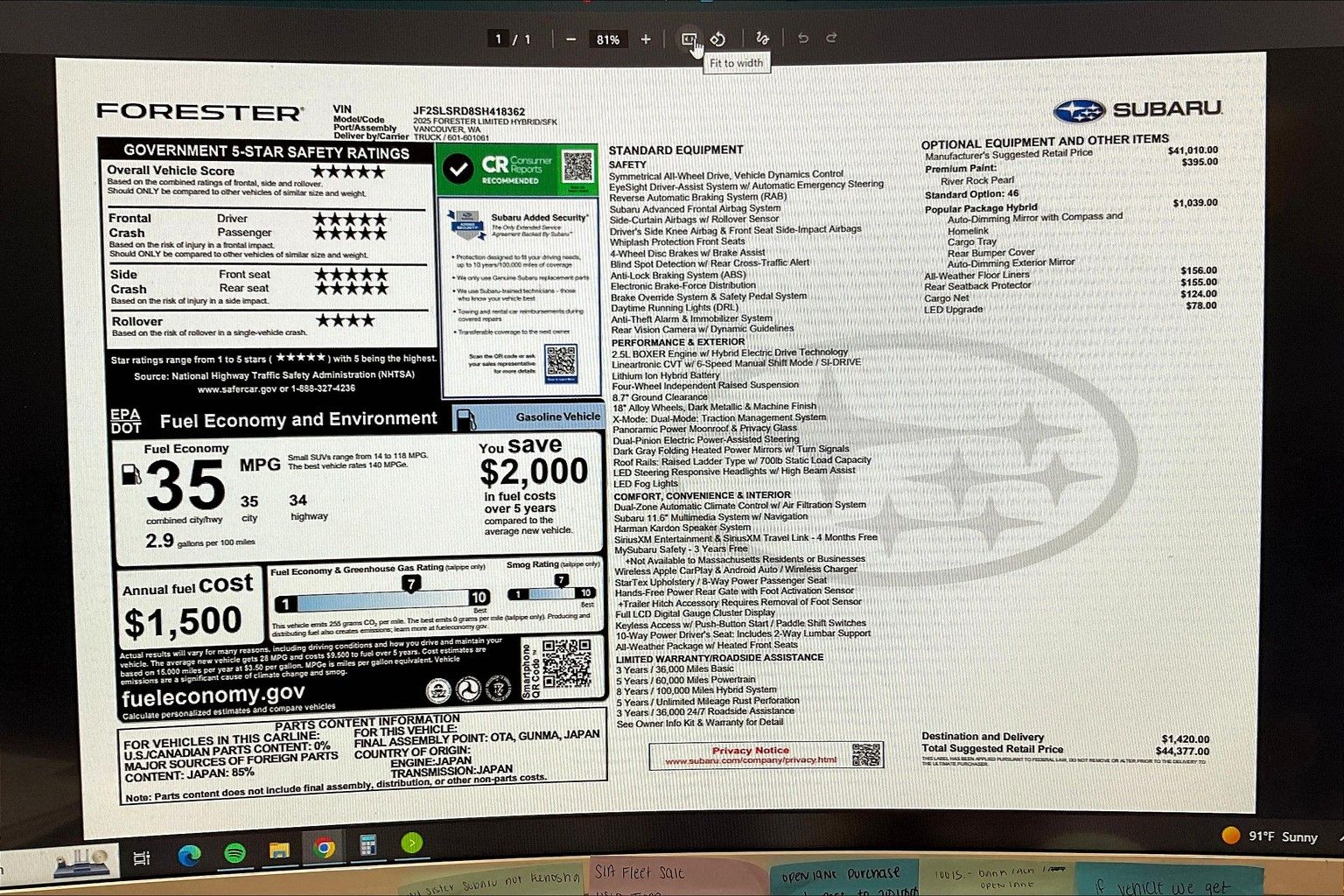This screenshot has width=1344, height=896.
Task: Switch to Google Chrome in the taskbar
Action: point(325,848)
